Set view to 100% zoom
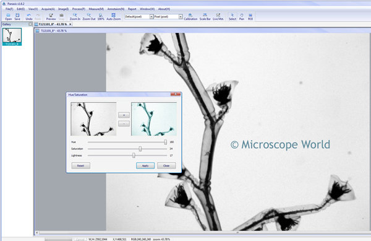The image size is (371, 241). click(x=101, y=17)
